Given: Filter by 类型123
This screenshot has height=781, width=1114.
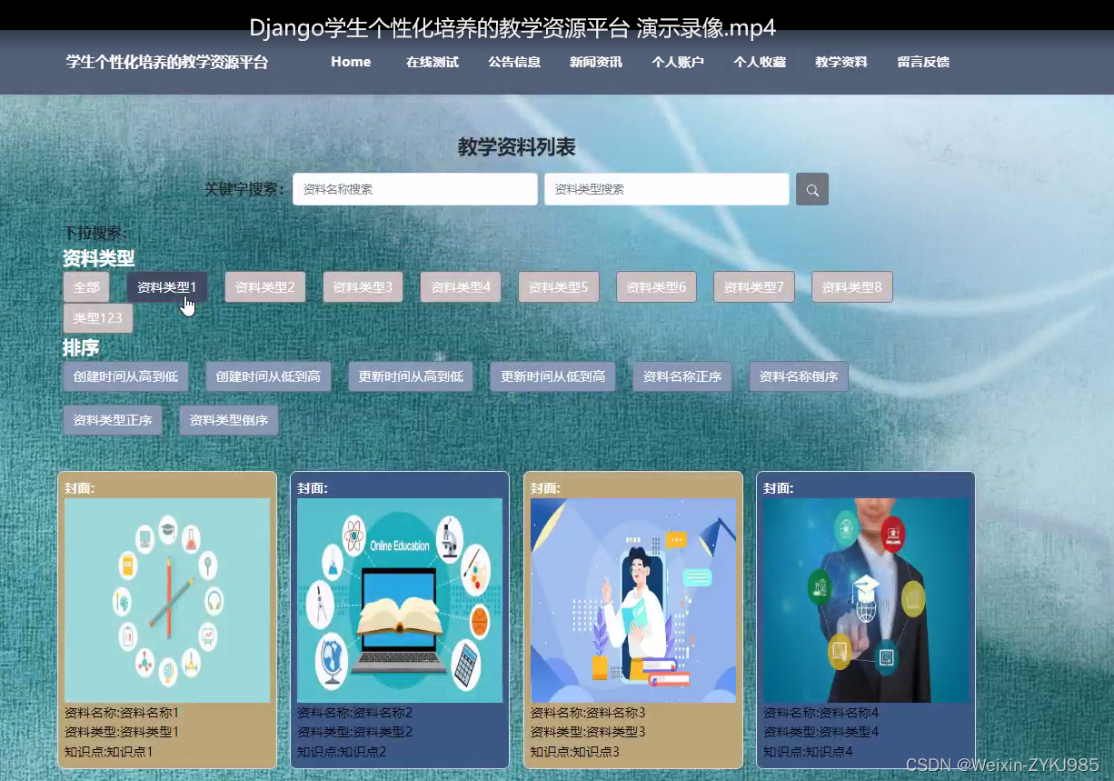Looking at the screenshot, I should (98, 318).
